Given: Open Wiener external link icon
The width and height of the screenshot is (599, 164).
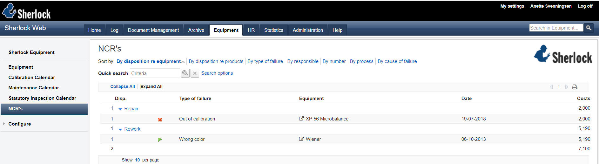Looking at the screenshot, I should click(x=301, y=139).
